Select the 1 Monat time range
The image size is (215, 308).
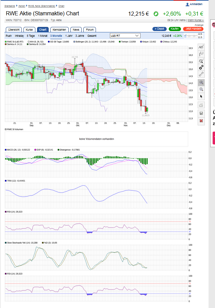(43, 36)
